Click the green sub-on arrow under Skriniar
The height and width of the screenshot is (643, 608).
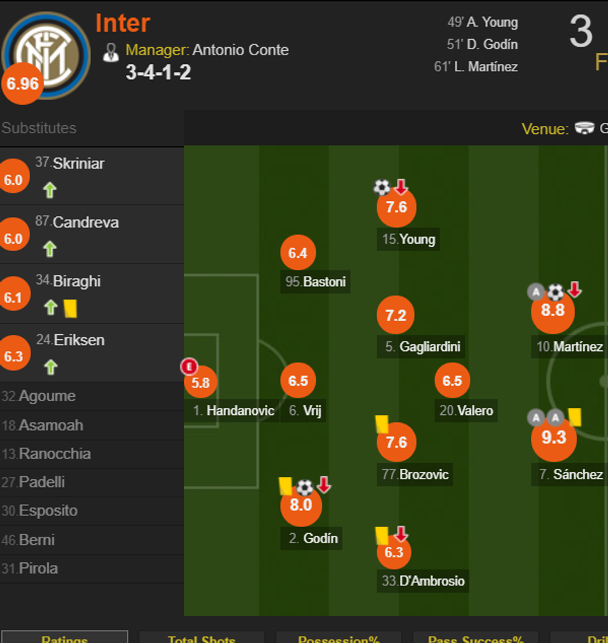[x=50, y=190]
